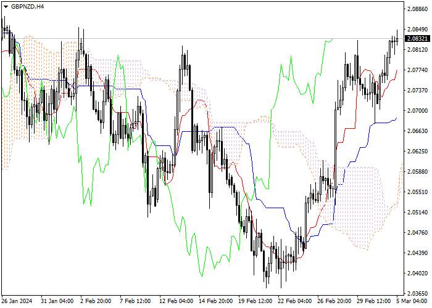Click the 22 Feb 04:00 time label
The width and height of the screenshot is (432, 308).
pyautogui.click(x=295, y=301)
